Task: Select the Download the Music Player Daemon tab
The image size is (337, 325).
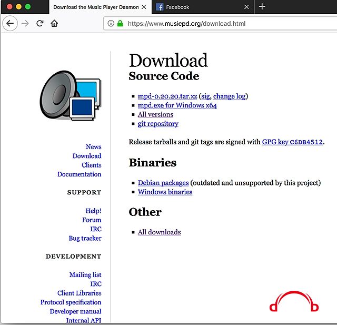Action: point(100,7)
